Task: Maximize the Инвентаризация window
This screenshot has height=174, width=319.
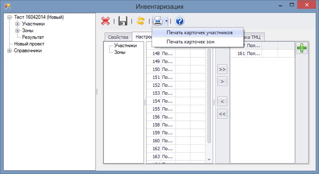Action: coord(292,5)
